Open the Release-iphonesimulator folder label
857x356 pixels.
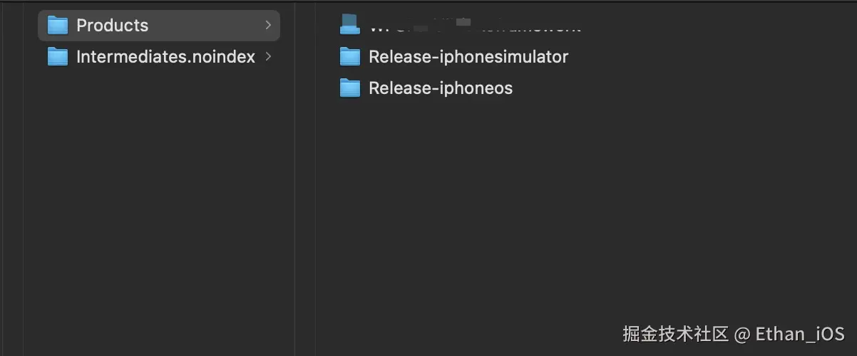(x=468, y=57)
